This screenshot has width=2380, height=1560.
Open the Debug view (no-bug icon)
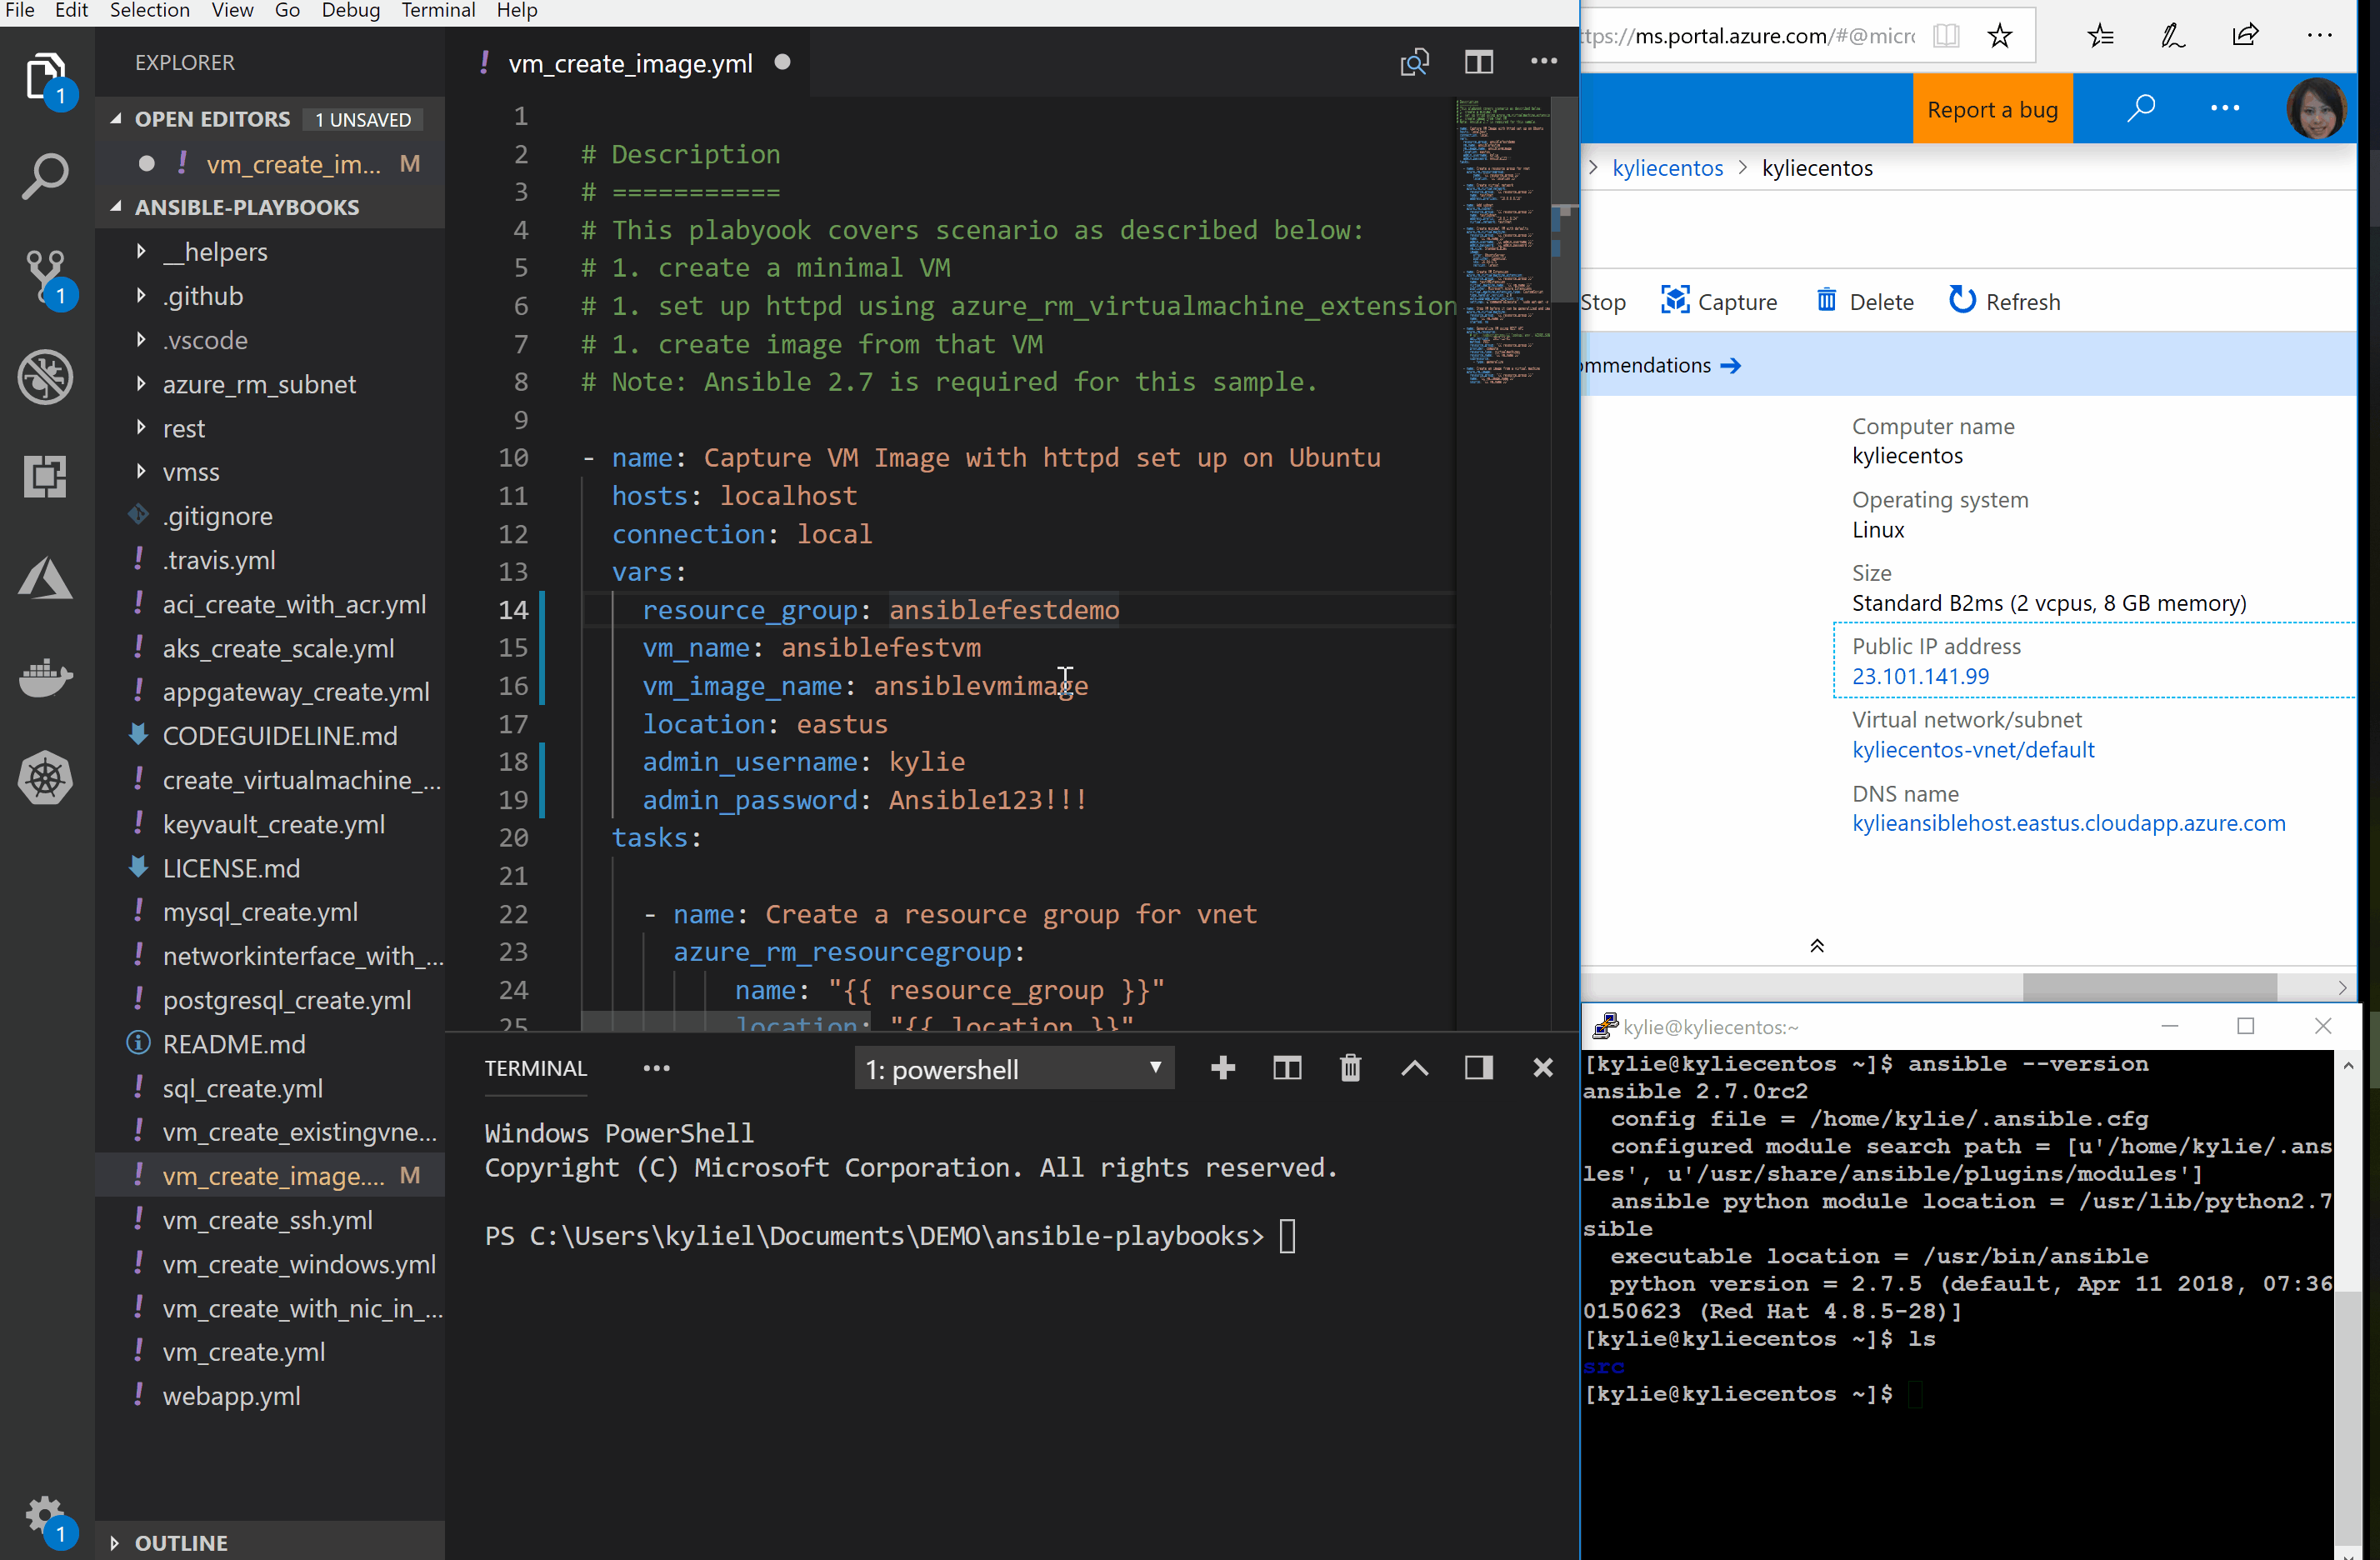(x=46, y=378)
